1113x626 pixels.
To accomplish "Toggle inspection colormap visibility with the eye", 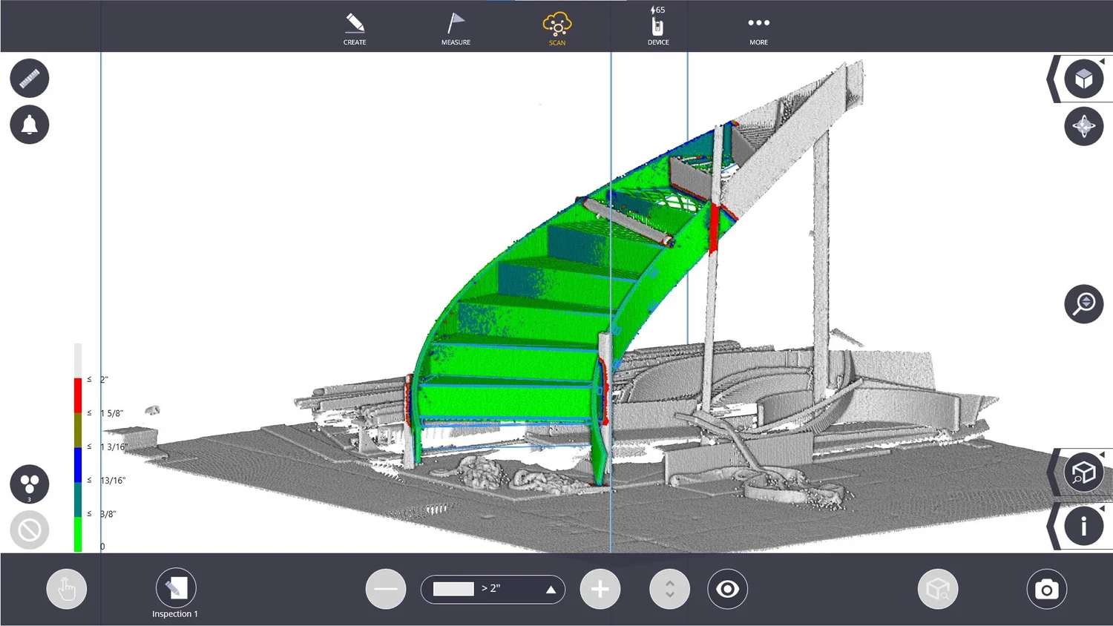I will pos(727,589).
